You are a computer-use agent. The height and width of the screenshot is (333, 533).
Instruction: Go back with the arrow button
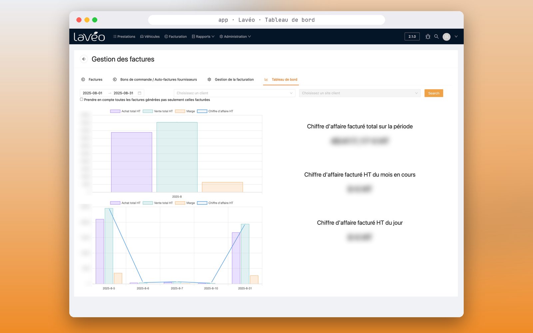click(84, 59)
